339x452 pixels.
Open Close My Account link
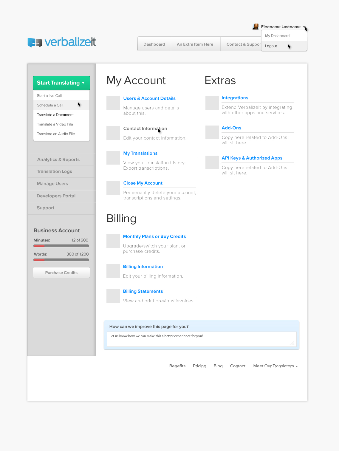point(143,183)
